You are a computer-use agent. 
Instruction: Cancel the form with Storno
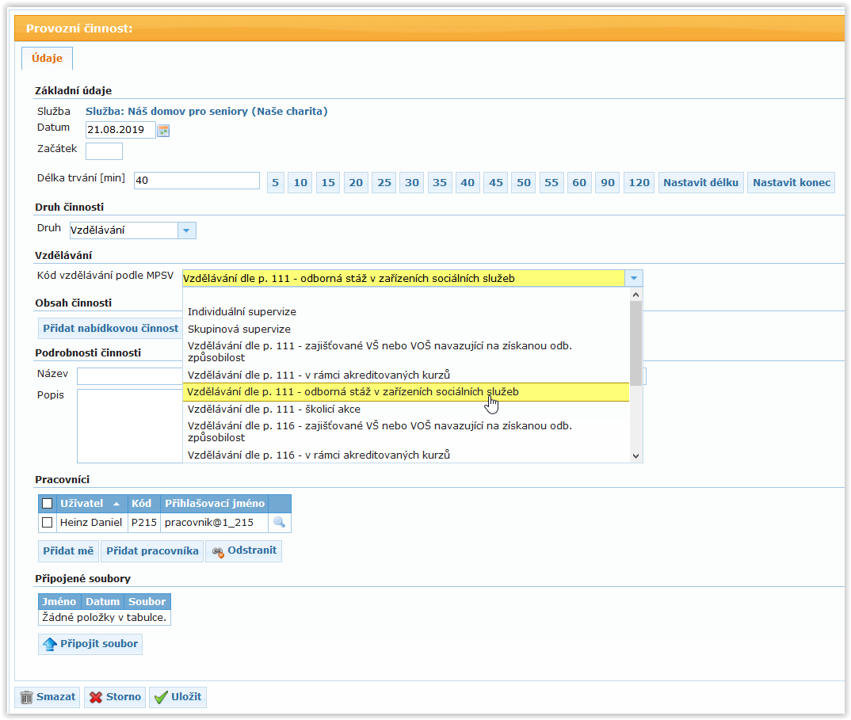pos(115,697)
